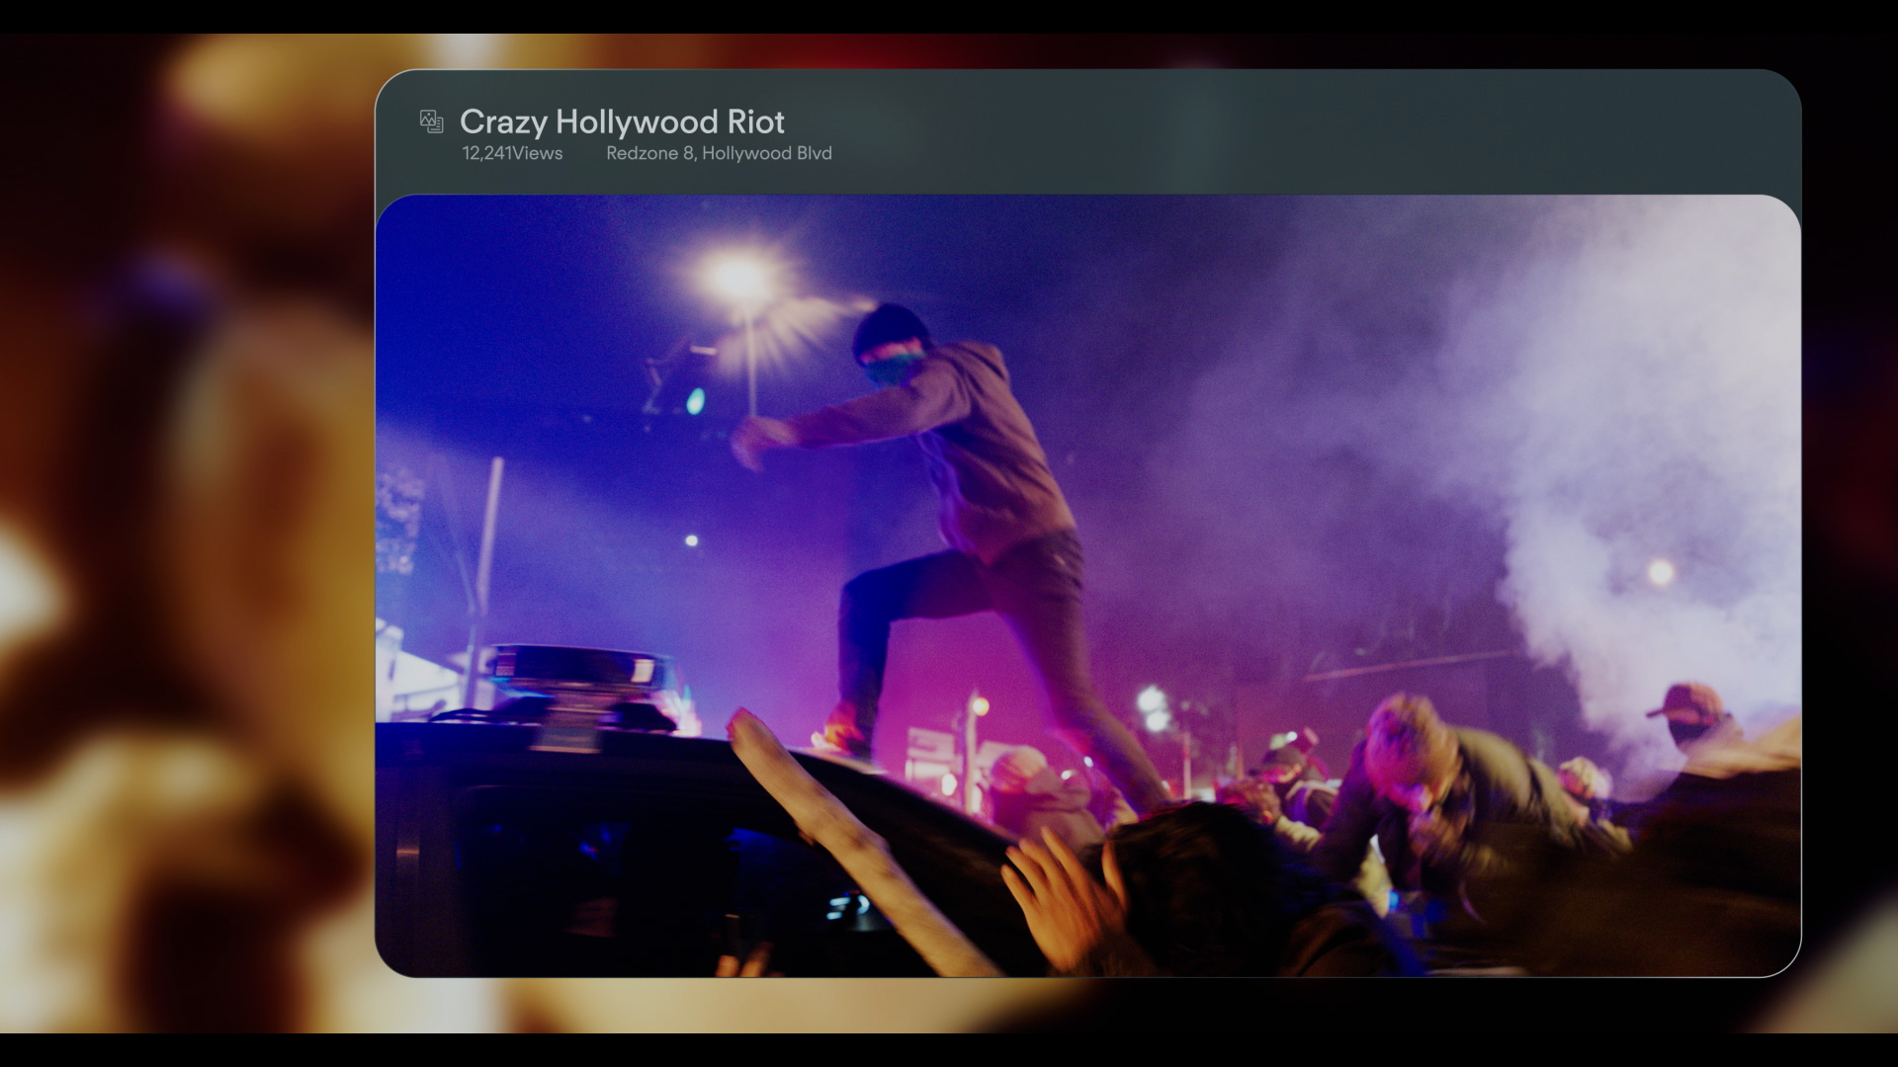Click the 'Crazy Hollywood Riot' title text

(x=622, y=122)
